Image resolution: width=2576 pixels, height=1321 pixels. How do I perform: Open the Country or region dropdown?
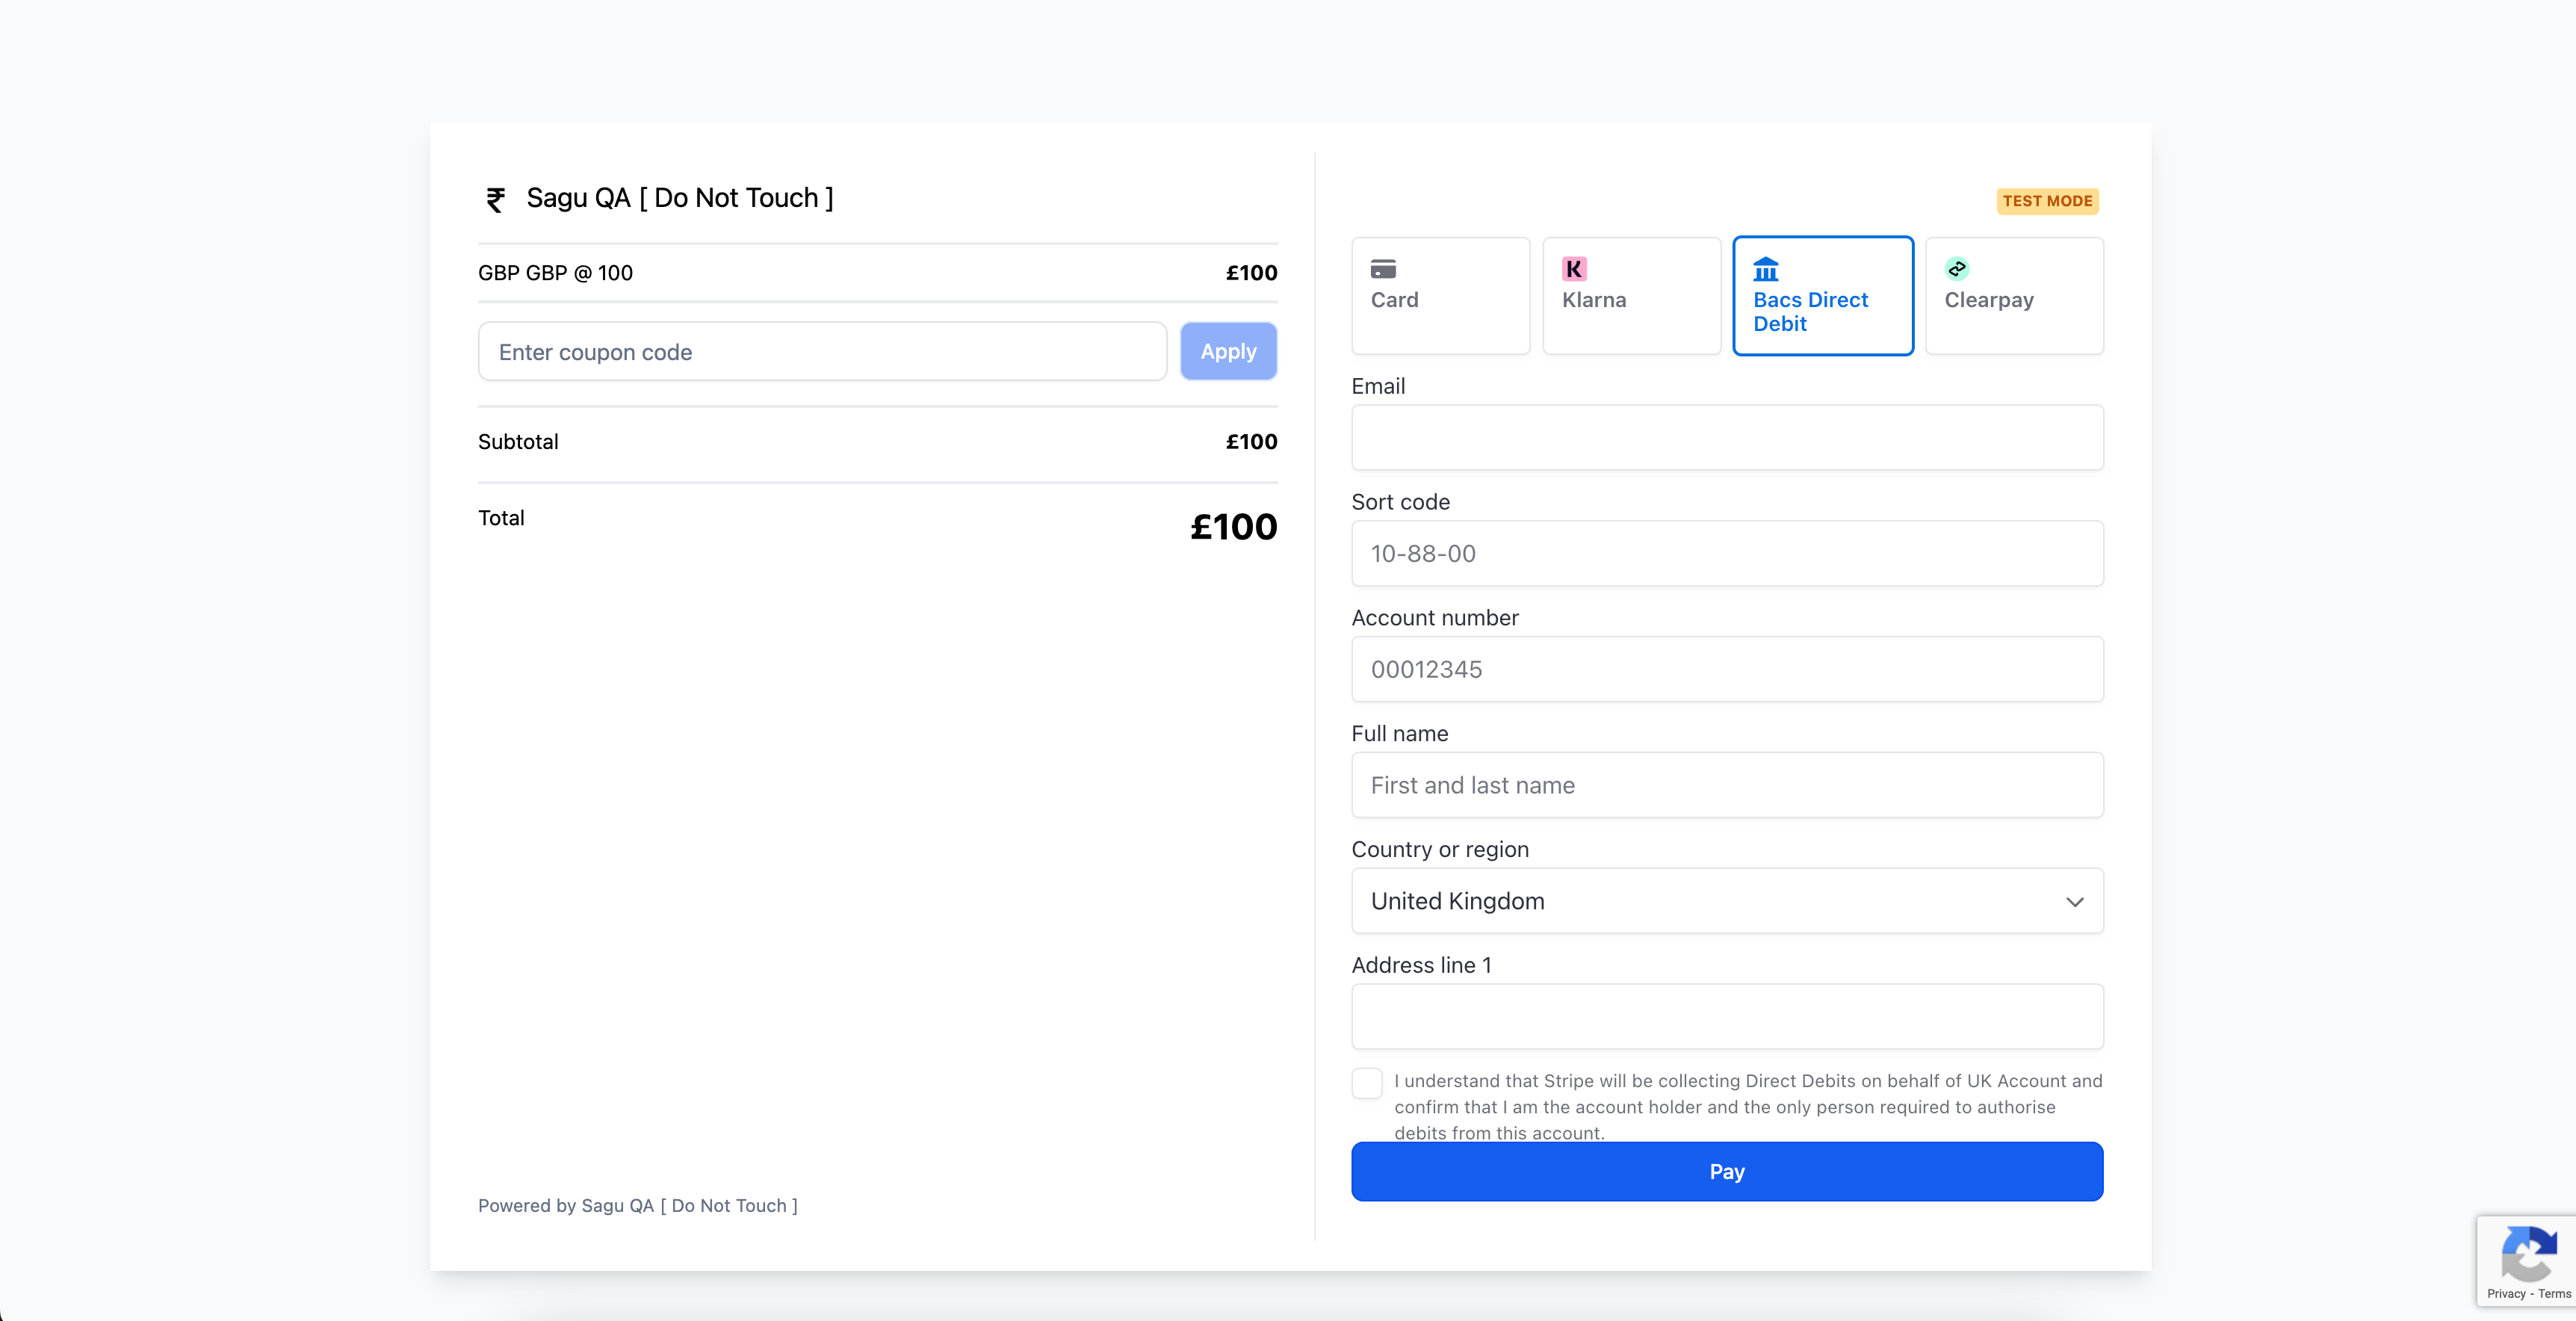tap(1726, 901)
